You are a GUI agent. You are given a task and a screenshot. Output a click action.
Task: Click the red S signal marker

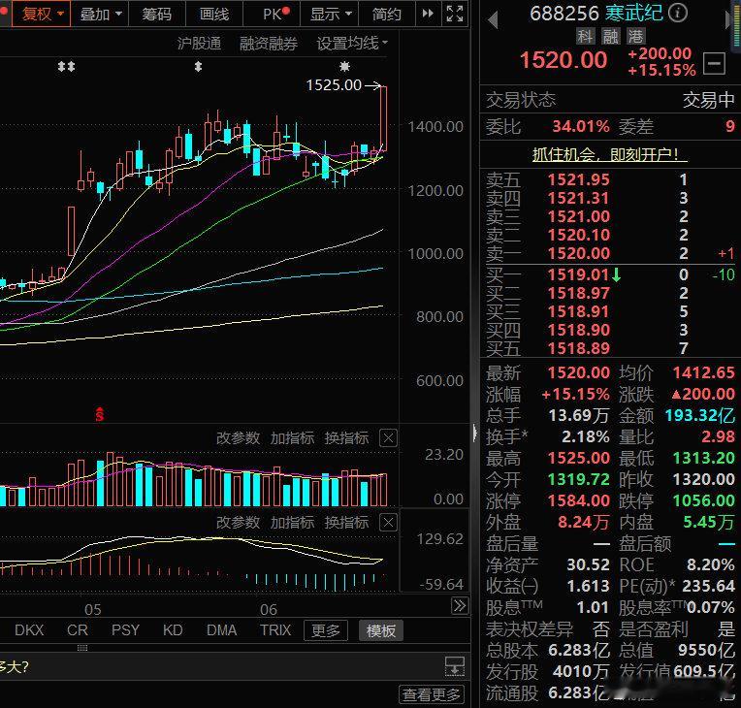click(99, 414)
